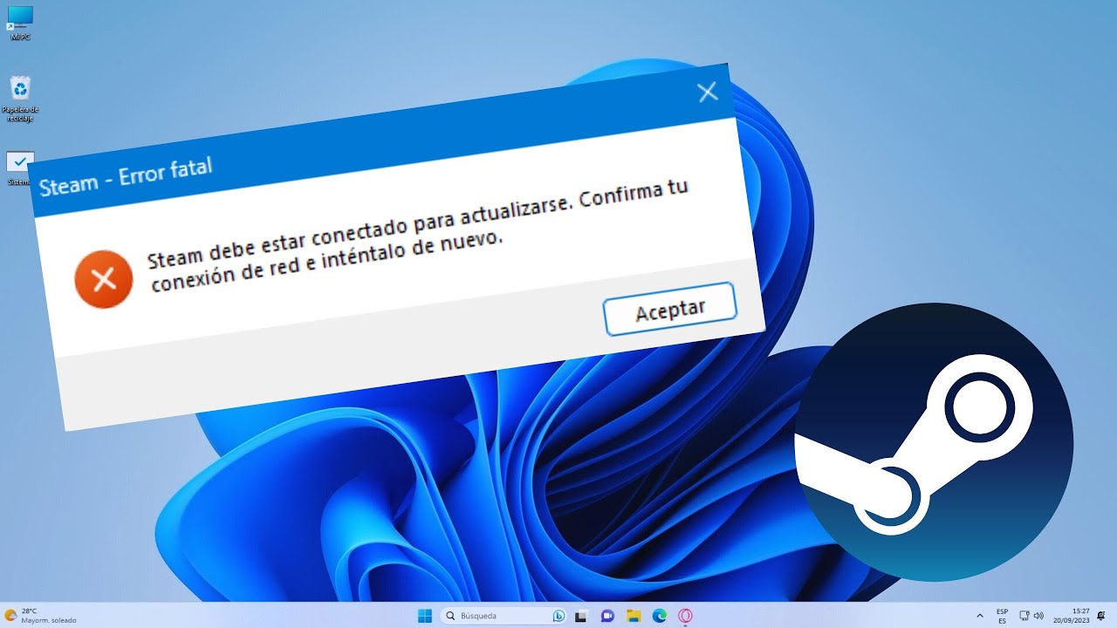Click the Steam error message text
Image resolution: width=1117 pixels, height=628 pixels.
pyautogui.click(x=419, y=236)
